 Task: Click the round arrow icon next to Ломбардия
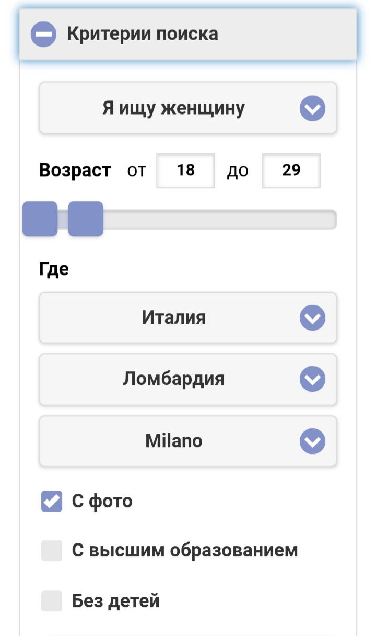(312, 379)
